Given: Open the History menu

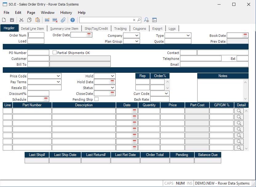Looking at the screenshot, I should [x=66, y=13].
